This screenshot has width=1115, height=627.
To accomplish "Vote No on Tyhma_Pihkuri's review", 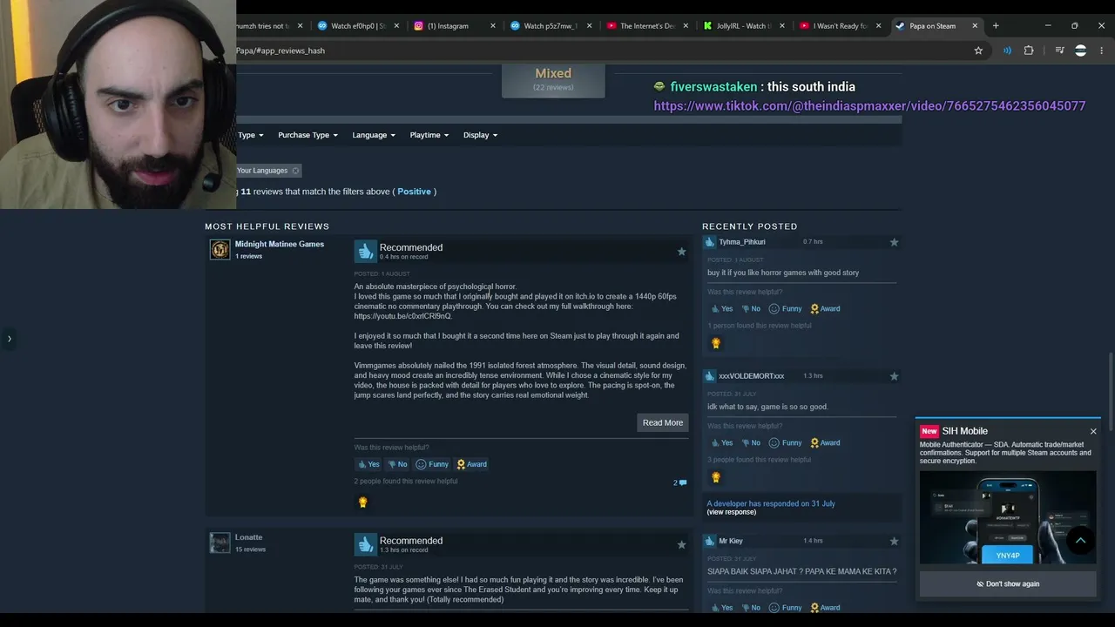I will [x=751, y=308].
